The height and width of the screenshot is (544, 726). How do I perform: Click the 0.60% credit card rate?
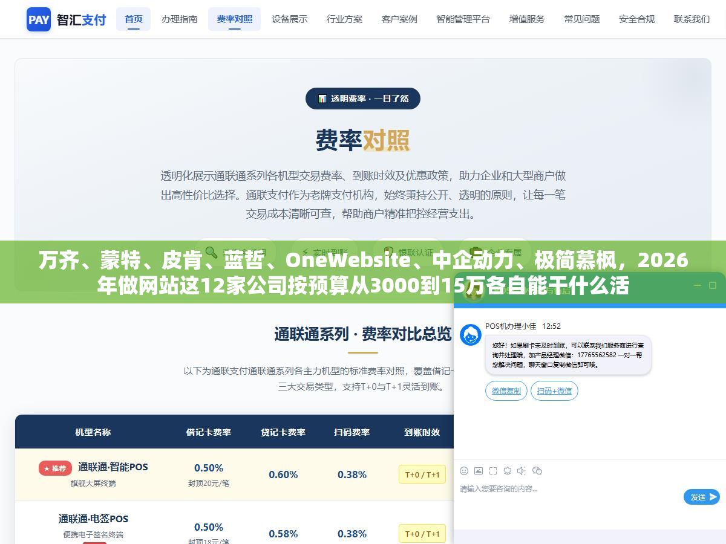coord(283,474)
